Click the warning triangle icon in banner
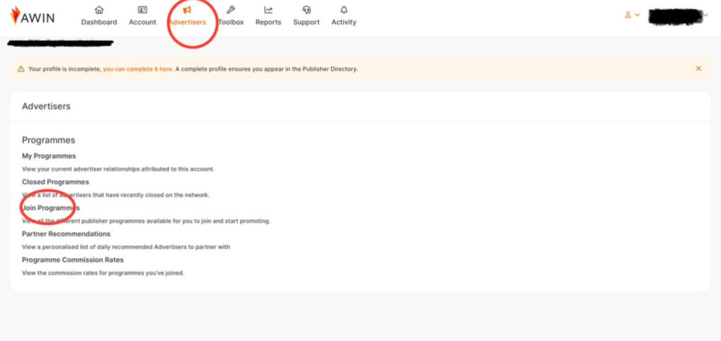Screen dimensions: 721x341 coord(21,69)
